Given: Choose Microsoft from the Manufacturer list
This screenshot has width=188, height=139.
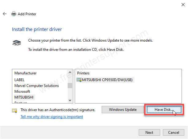Looking at the screenshot, I should pos(22,92).
